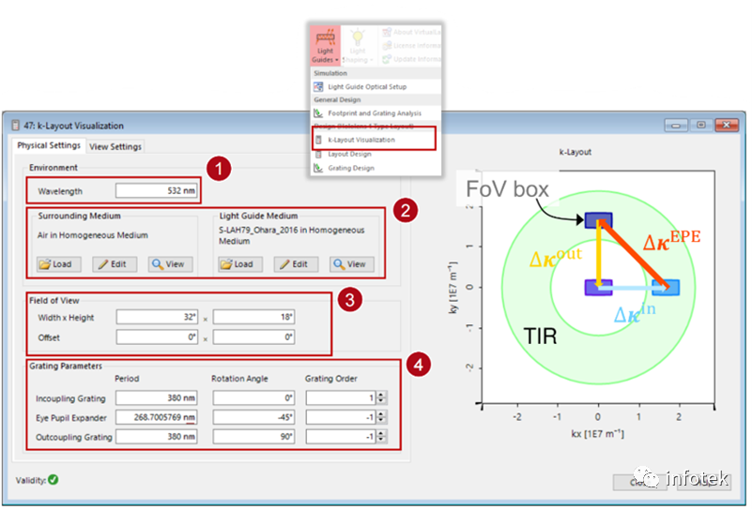Viewport: 752px width, 509px height.
Task: Click the Eye Pupil Expander order value field
Action: pos(341,417)
